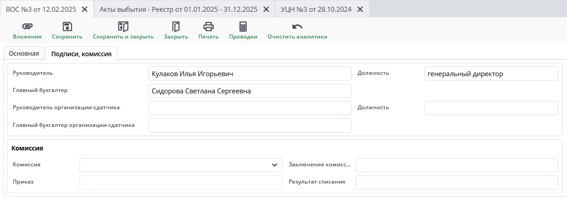Screen dimensions: 567x199
Task: Select the Подписи, комиссия tab
Action: 82,54
